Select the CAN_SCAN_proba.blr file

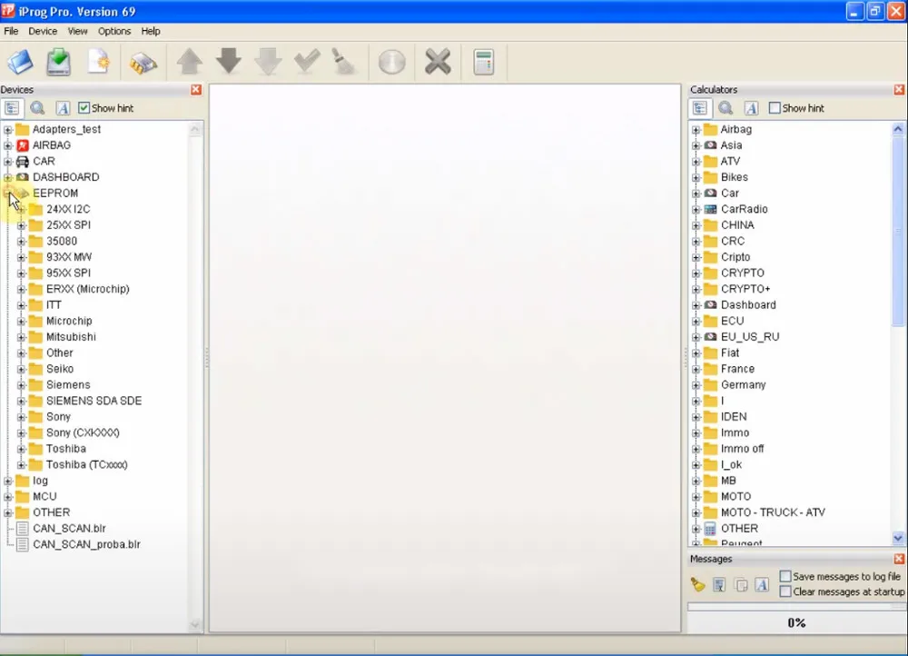pyautogui.click(x=86, y=545)
